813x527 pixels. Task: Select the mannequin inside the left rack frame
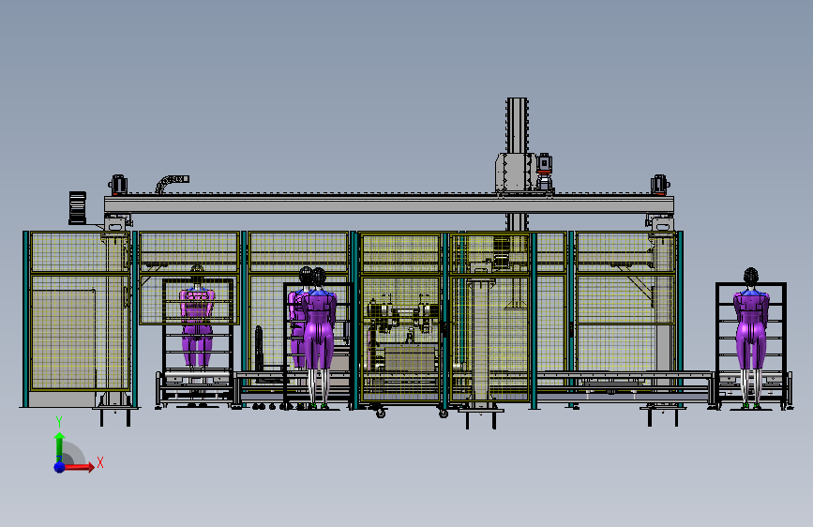click(197, 318)
